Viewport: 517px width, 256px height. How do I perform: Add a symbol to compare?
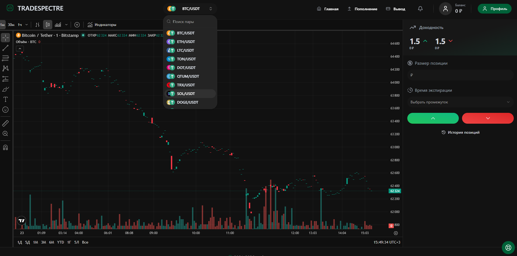coord(77,25)
